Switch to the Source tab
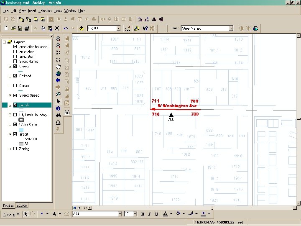 (x=22, y=205)
